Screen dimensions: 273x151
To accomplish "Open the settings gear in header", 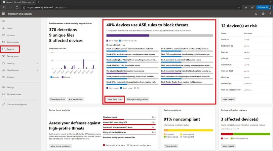I will (263, 14).
